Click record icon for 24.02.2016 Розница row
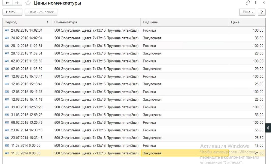Screen dimensions: 271x164 [x=7, y=30]
